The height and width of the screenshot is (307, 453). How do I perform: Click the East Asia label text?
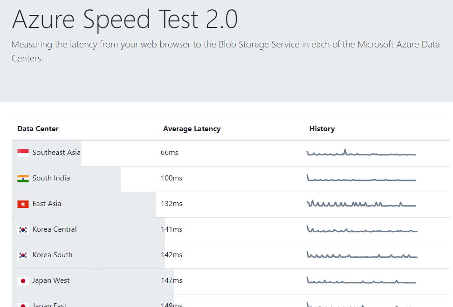(46, 203)
